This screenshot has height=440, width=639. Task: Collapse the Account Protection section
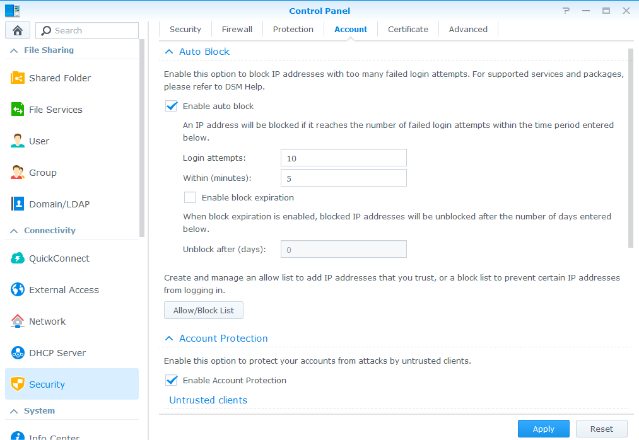(x=168, y=339)
